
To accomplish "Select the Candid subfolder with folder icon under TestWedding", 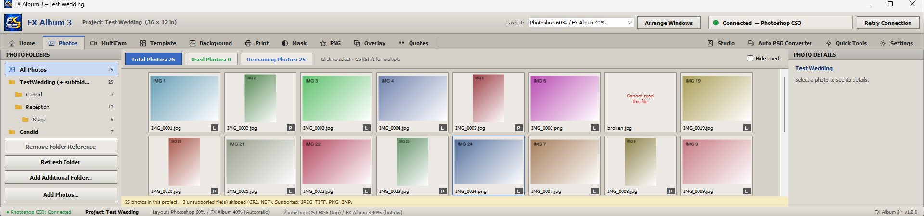I will coord(61,95).
